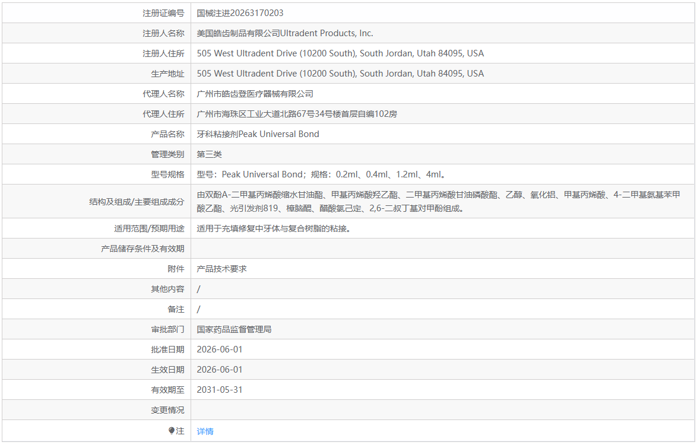Select agent address 广州市海珠区工业大道北路67号34号楼首层自编102房

[297, 114]
